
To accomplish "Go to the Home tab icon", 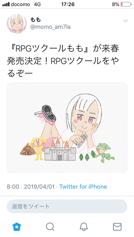I will pos(17,227).
